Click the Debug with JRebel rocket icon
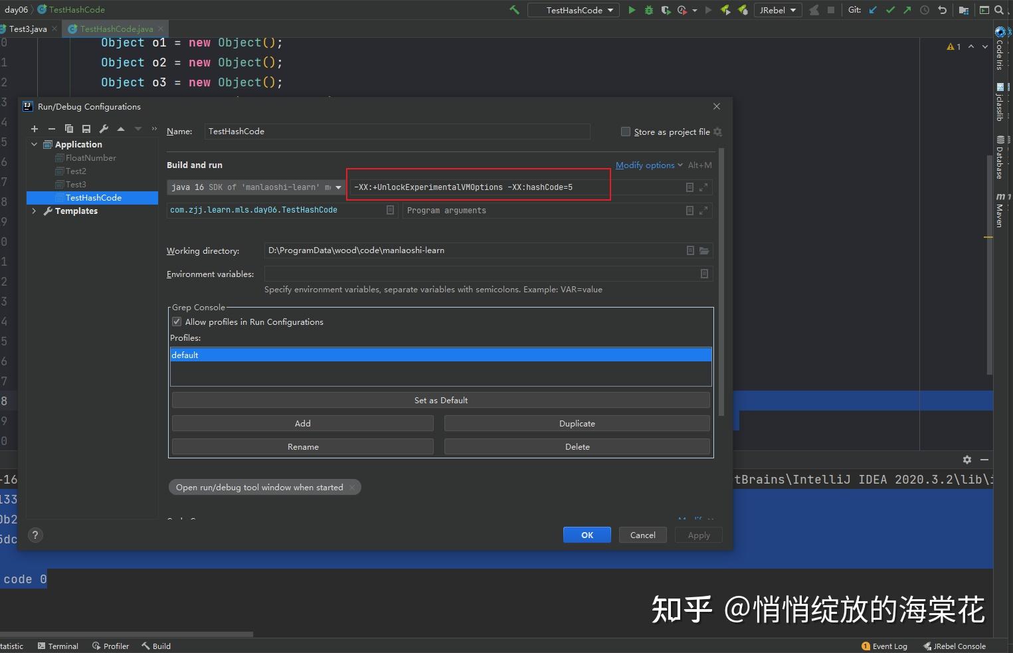The height and width of the screenshot is (653, 1013). pyautogui.click(x=743, y=10)
